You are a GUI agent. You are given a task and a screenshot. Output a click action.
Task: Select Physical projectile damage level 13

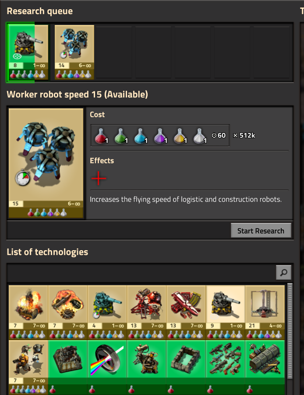tap(186, 312)
